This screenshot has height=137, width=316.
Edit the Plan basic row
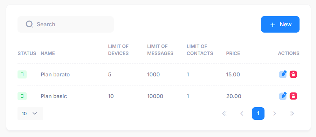point(283,96)
